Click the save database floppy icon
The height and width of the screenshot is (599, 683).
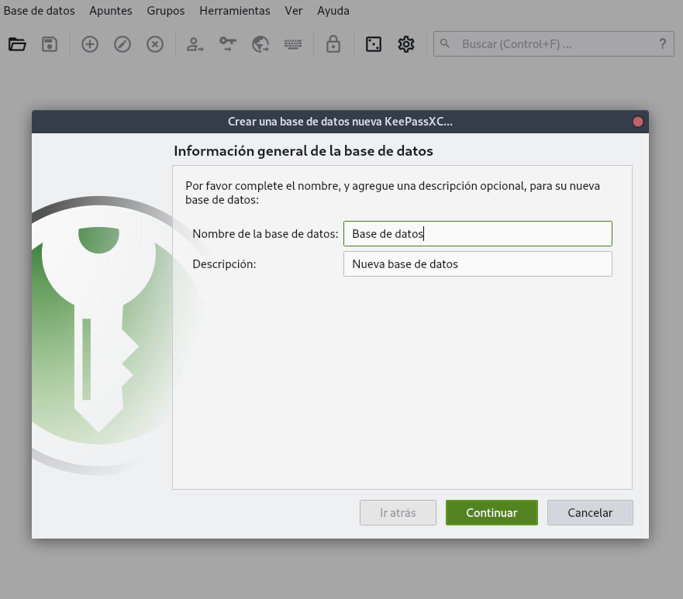pos(50,44)
